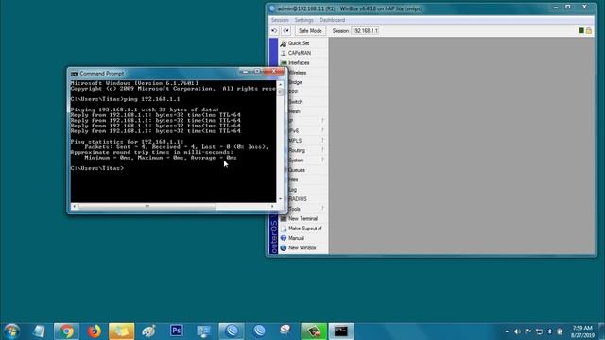Screen dimensions: 605x340
Task: Open RADIUS in the WinBox sidebar
Action: click(x=298, y=199)
